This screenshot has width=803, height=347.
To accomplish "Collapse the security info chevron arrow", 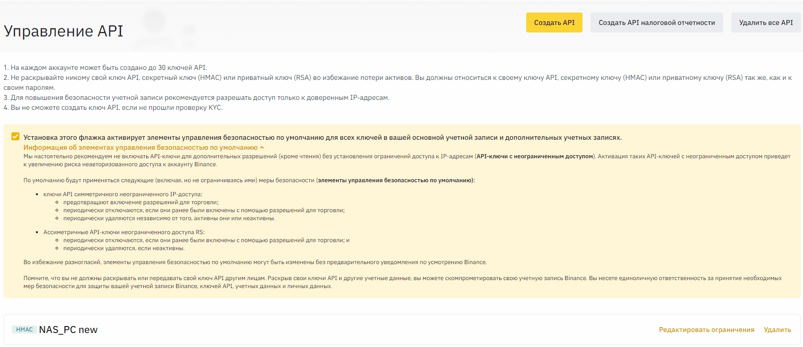I will pyautogui.click(x=262, y=148).
